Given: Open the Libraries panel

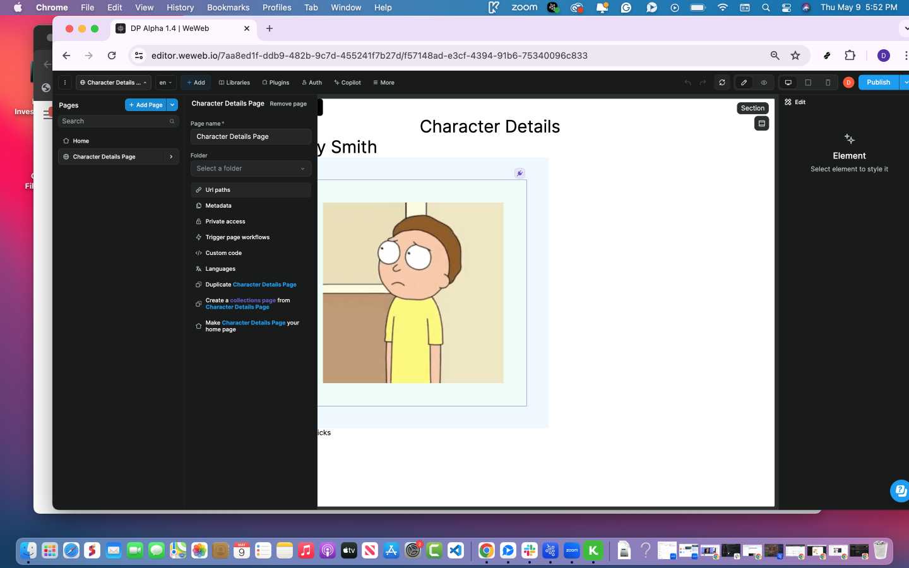Looking at the screenshot, I should tap(234, 83).
